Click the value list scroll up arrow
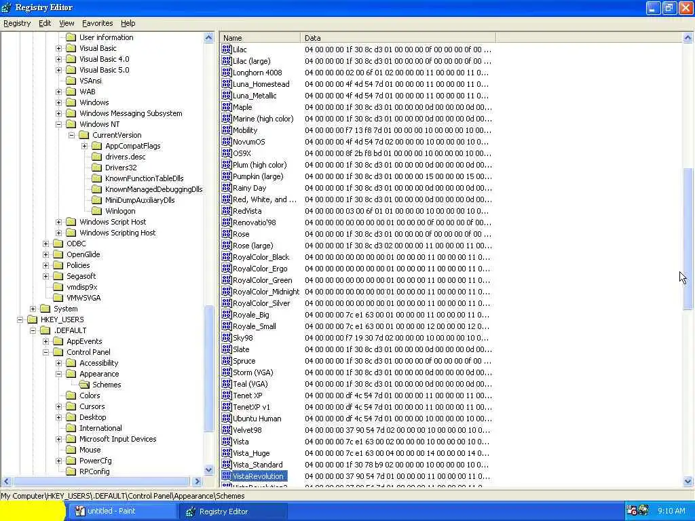Image resolution: width=695 pixels, height=521 pixels. coord(688,38)
